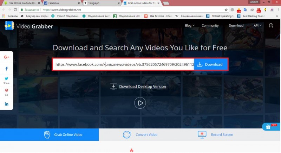Click the translate extension icon
The height and width of the screenshot is (153, 281).
[245, 10]
